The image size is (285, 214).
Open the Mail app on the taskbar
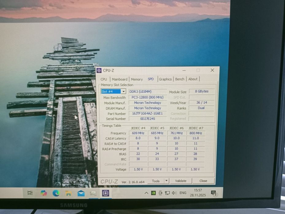point(81,193)
